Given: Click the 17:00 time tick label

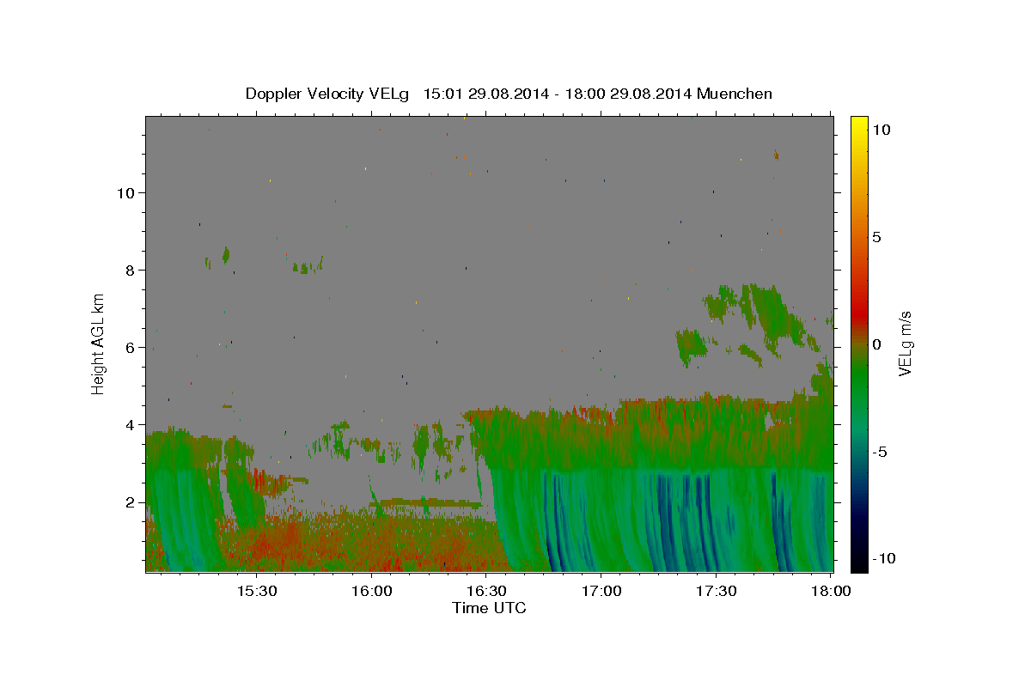Looking at the screenshot, I should [601, 591].
